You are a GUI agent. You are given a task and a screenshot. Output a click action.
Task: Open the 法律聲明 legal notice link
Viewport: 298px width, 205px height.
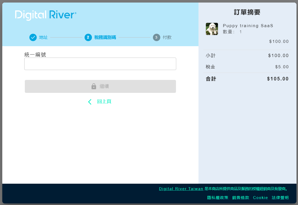click(x=280, y=197)
